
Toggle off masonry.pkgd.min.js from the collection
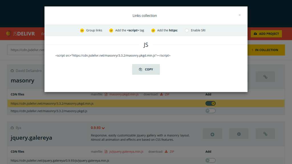point(210,103)
